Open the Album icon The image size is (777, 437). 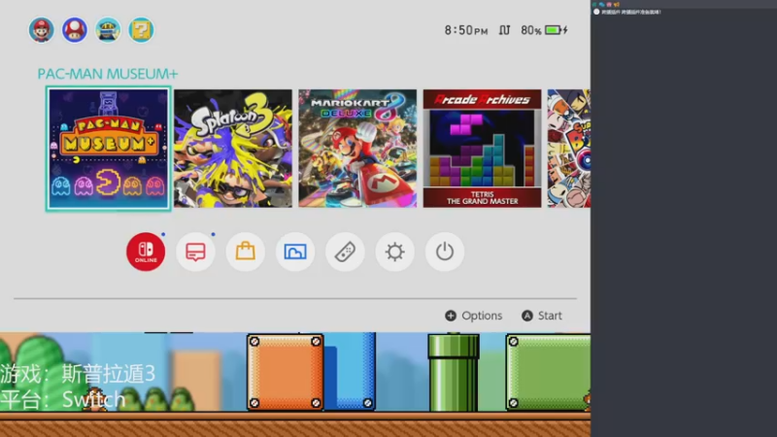click(295, 252)
